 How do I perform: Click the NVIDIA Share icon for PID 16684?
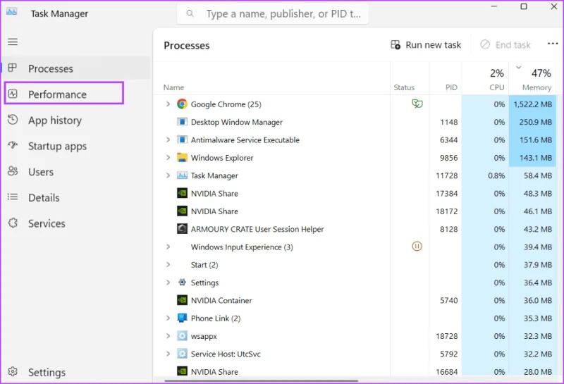pyautogui.click(x=182, y=371)
